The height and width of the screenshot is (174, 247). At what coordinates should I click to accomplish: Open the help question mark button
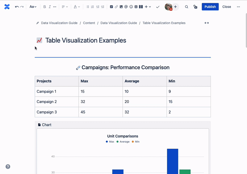tap(8, 167)
